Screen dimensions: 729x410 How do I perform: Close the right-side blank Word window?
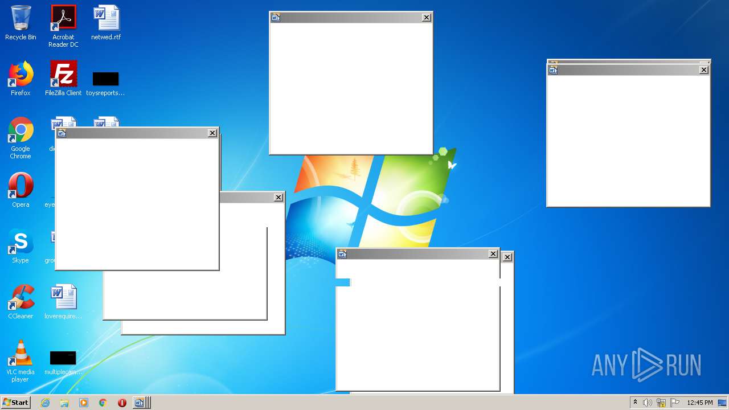pos(704,70)
